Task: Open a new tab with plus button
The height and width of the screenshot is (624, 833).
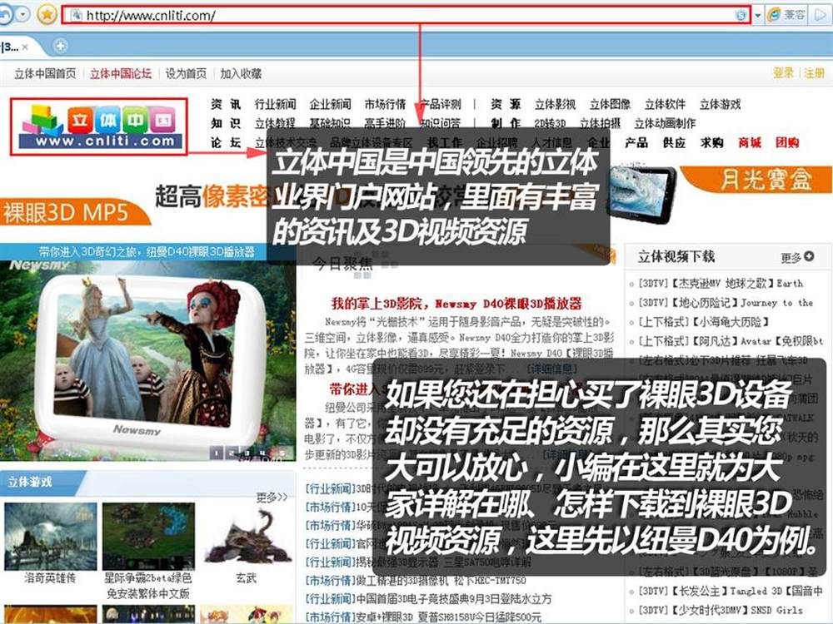Action: [61, 46]
